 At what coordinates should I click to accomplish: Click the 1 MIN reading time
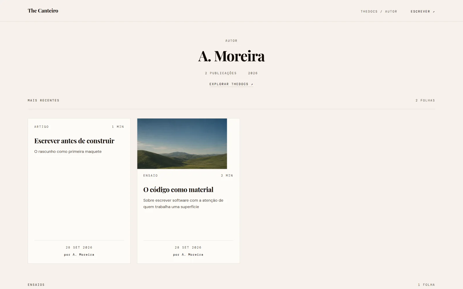[118, 127]
